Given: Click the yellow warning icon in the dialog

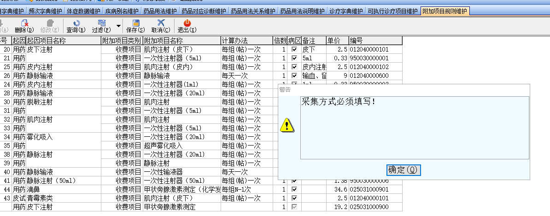Looking at the screenshot, I should coord(287,125).
